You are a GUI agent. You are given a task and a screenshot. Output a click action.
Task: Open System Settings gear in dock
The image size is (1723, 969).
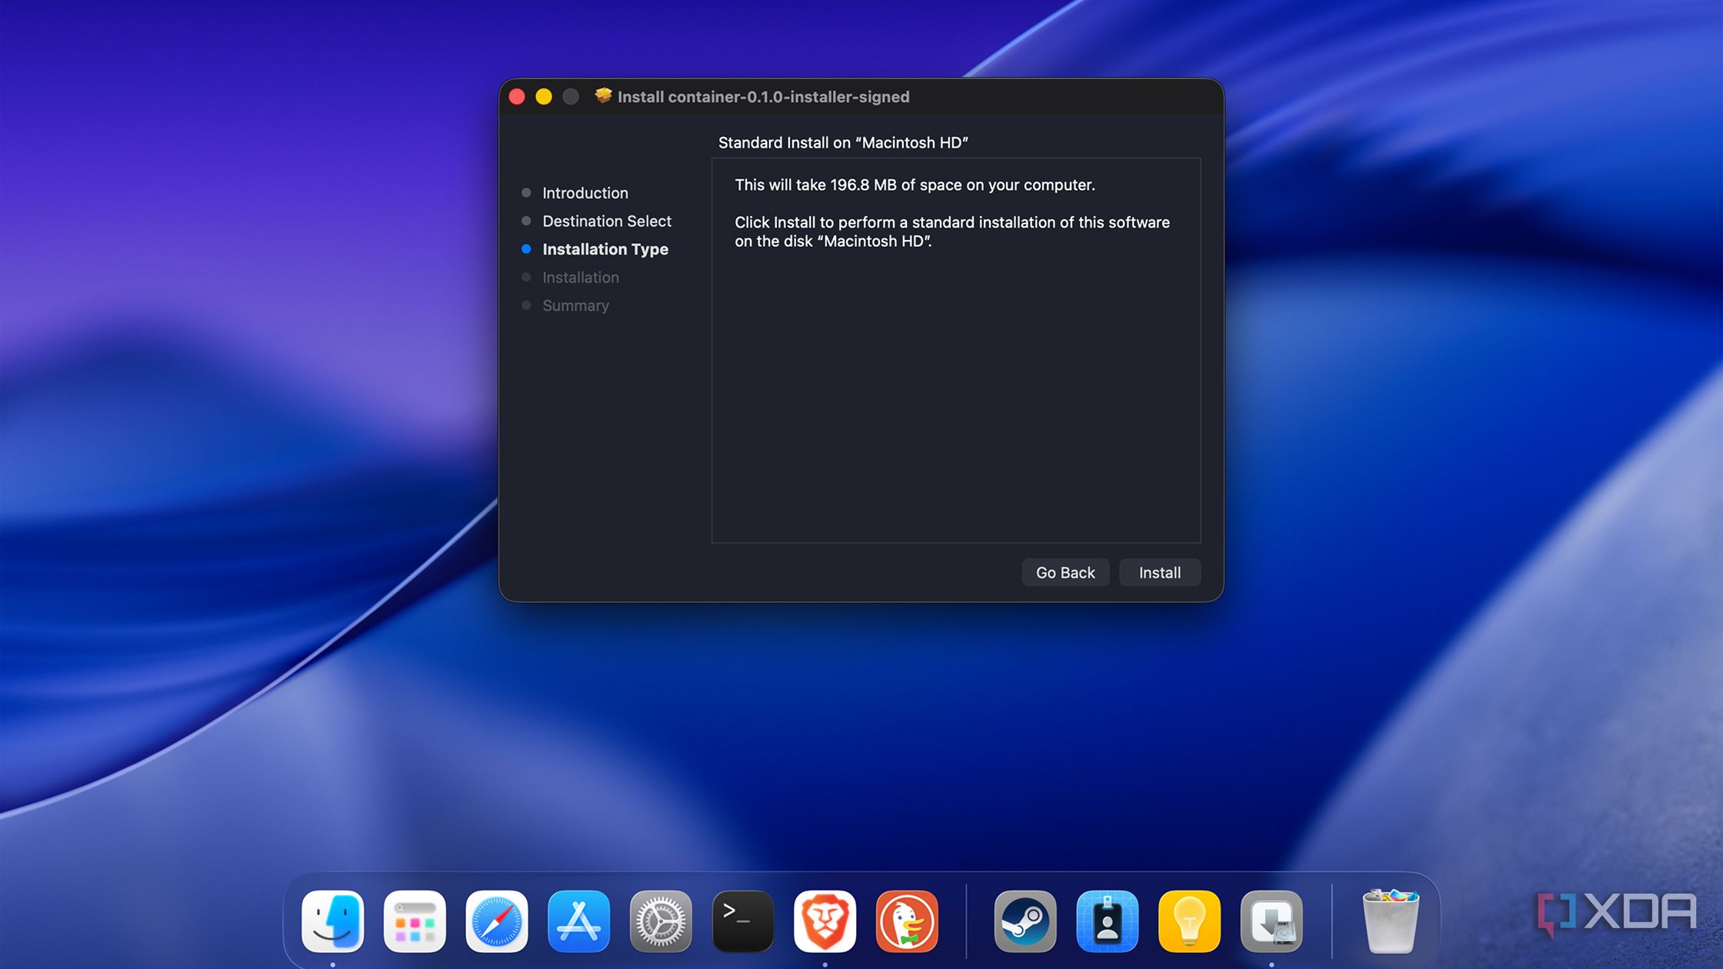pyautogui.click(x=661, y=921)
